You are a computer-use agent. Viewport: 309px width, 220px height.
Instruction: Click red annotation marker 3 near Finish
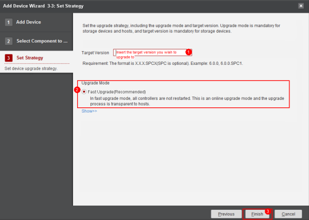coord(268,211)
